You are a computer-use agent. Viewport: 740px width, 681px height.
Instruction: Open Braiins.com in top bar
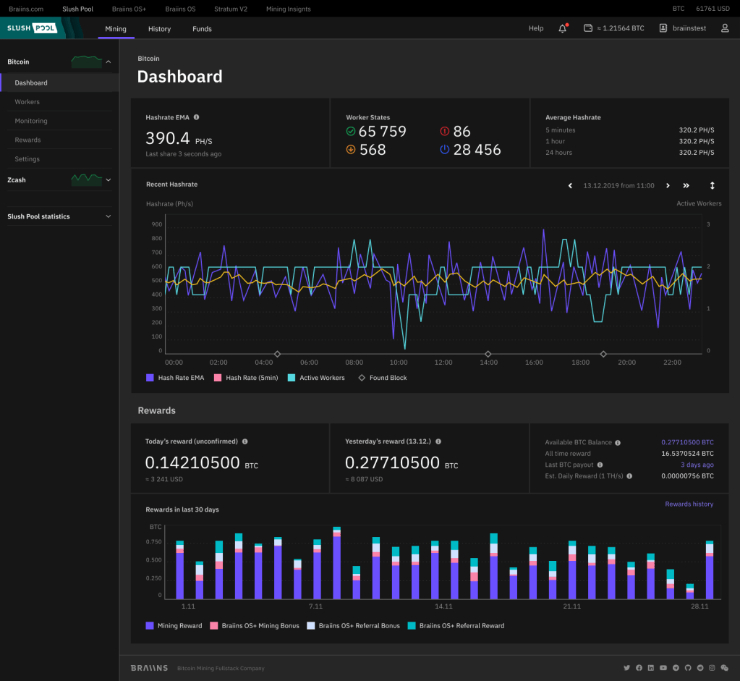26,9
